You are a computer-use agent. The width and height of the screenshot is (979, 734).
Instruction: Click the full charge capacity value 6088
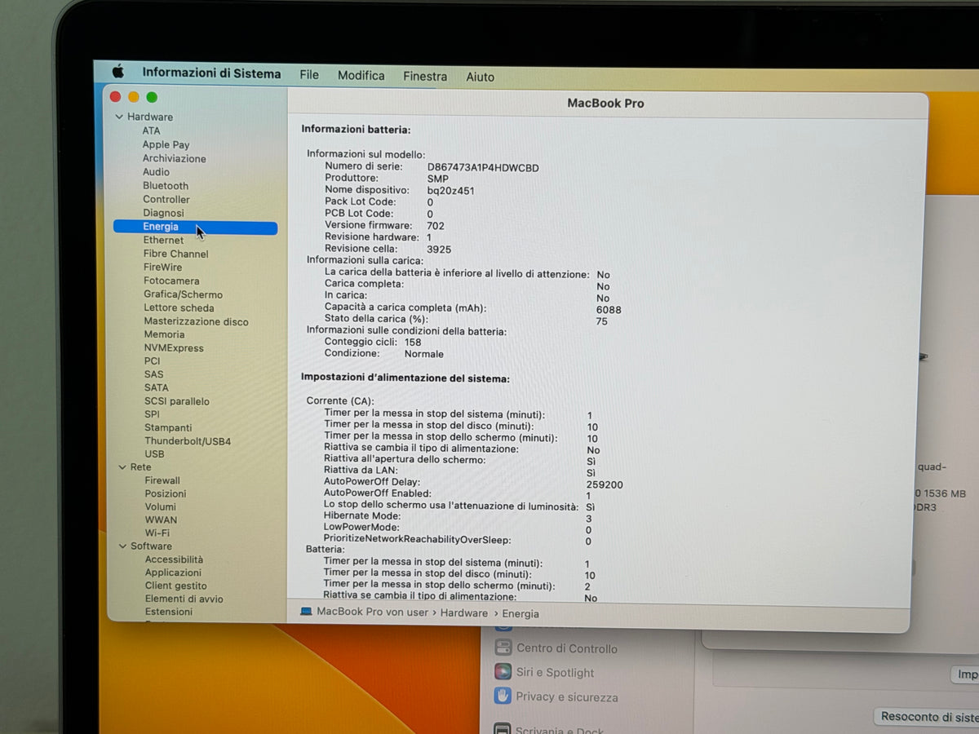point(609,310)
